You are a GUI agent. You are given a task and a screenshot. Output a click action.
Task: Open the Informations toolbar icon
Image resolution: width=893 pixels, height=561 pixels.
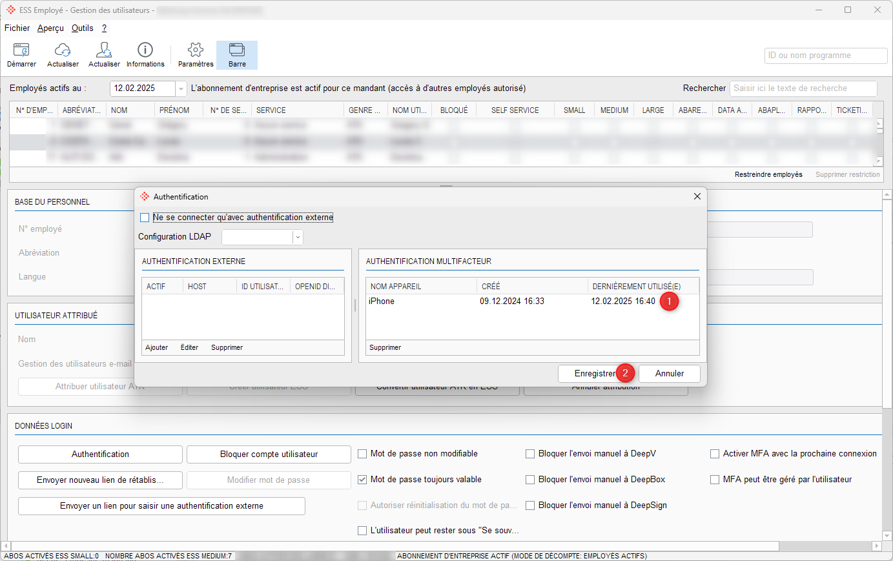point(145,50)
